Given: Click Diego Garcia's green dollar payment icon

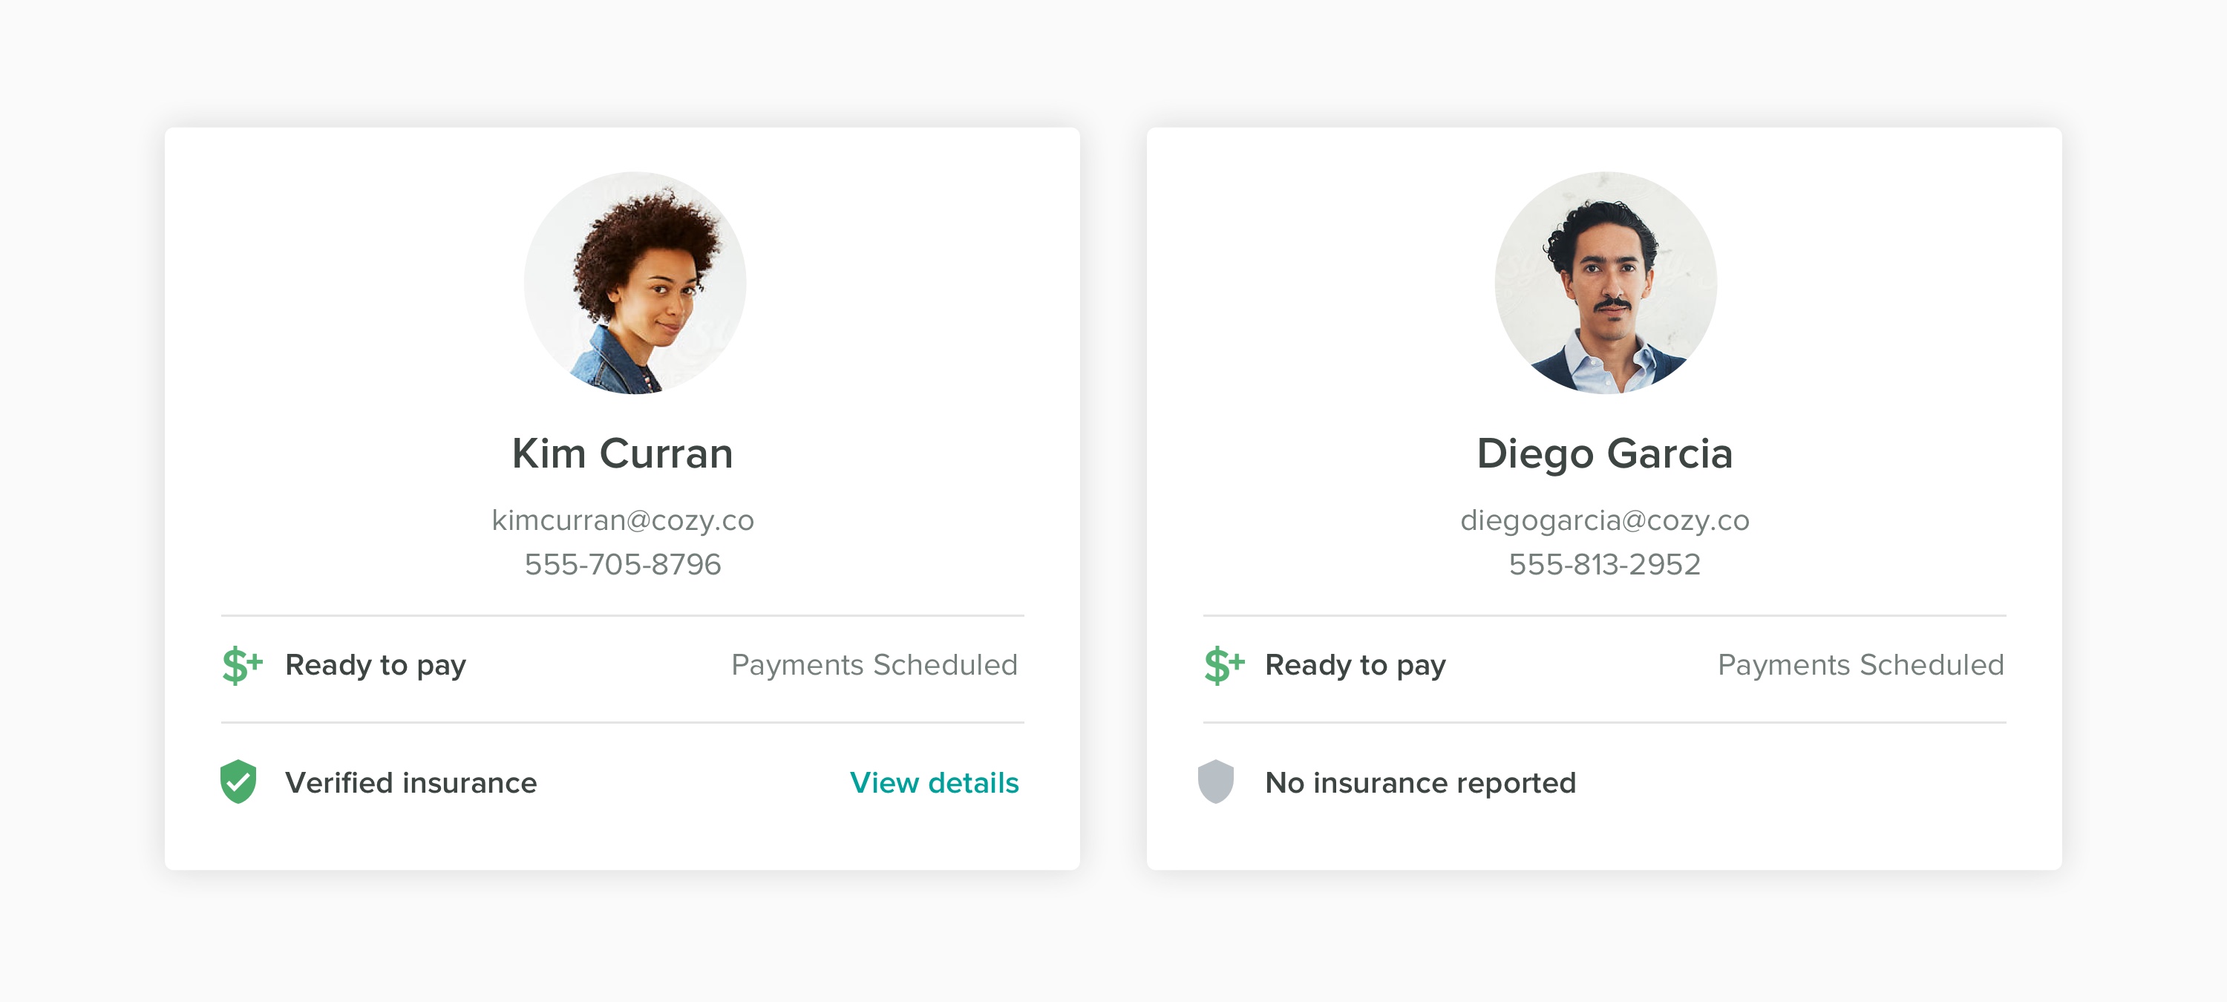Looking at the screenshot, I should point(1223,665).
